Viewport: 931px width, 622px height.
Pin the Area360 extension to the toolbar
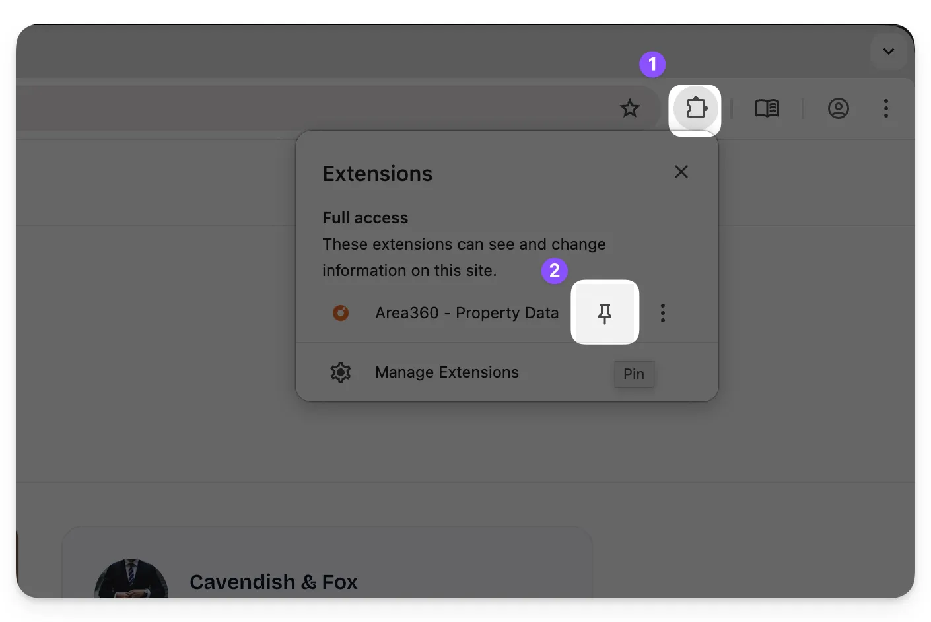(x=605, y=313)
